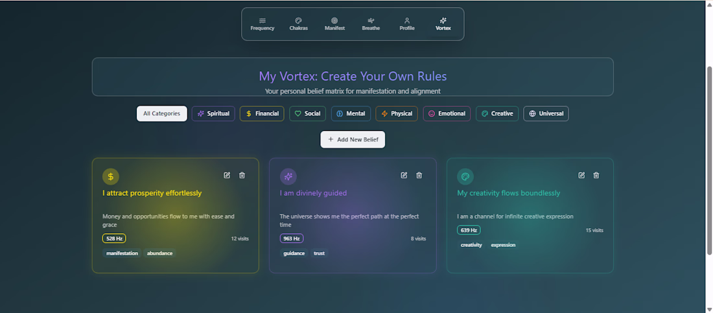Click the manifestation tag
This screenshot has width=713, height=313.
tap(122, 253)
